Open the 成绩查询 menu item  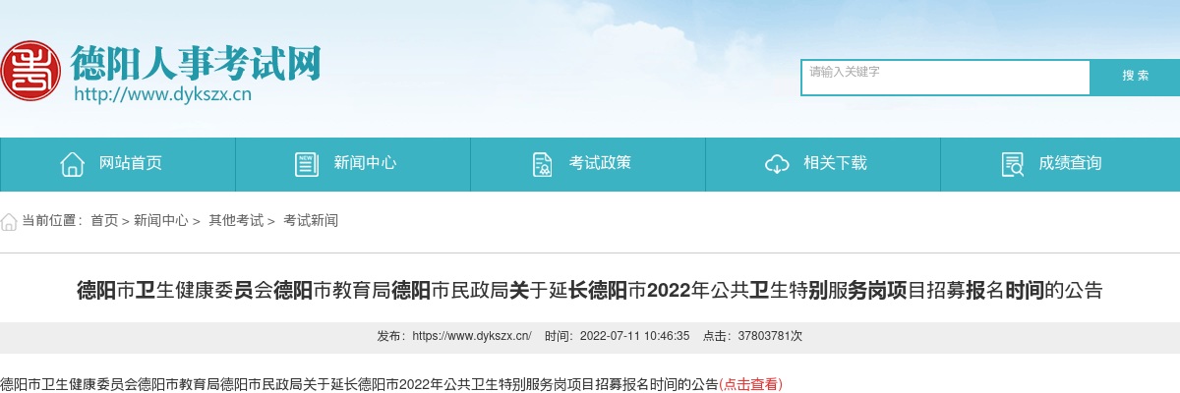click(1060, 164)
